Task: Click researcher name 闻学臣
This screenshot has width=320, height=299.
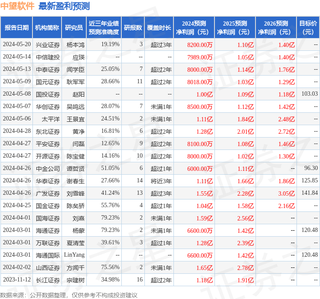Action: pos(76,70)
